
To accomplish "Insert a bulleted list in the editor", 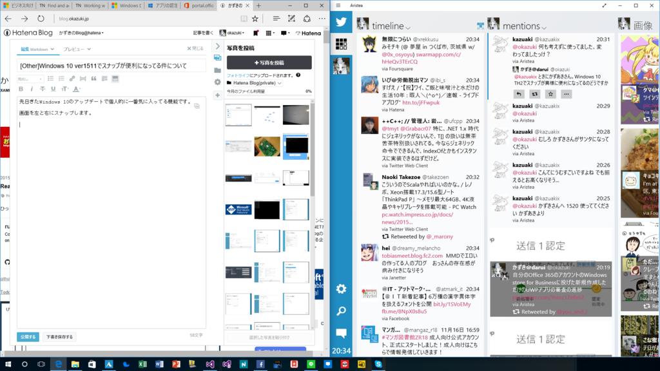I will pos(51,79).
